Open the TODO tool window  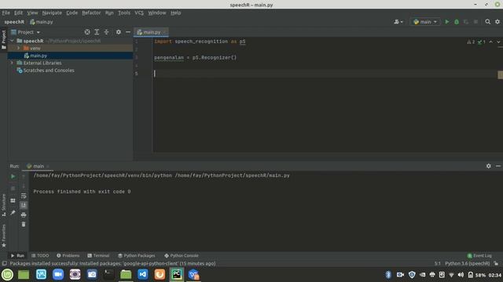pos(40,256)
